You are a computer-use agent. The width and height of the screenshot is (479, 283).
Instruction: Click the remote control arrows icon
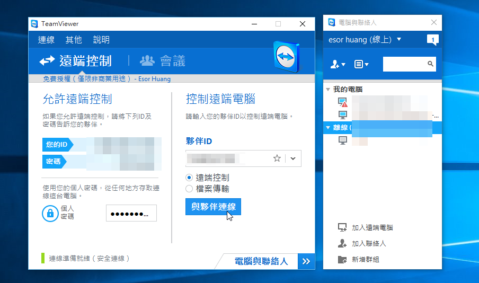click(47, 61)
